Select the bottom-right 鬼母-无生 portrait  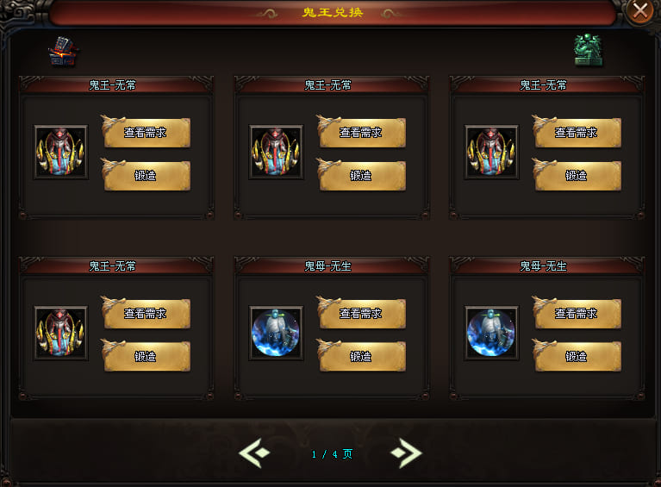[x=491, y=333]
